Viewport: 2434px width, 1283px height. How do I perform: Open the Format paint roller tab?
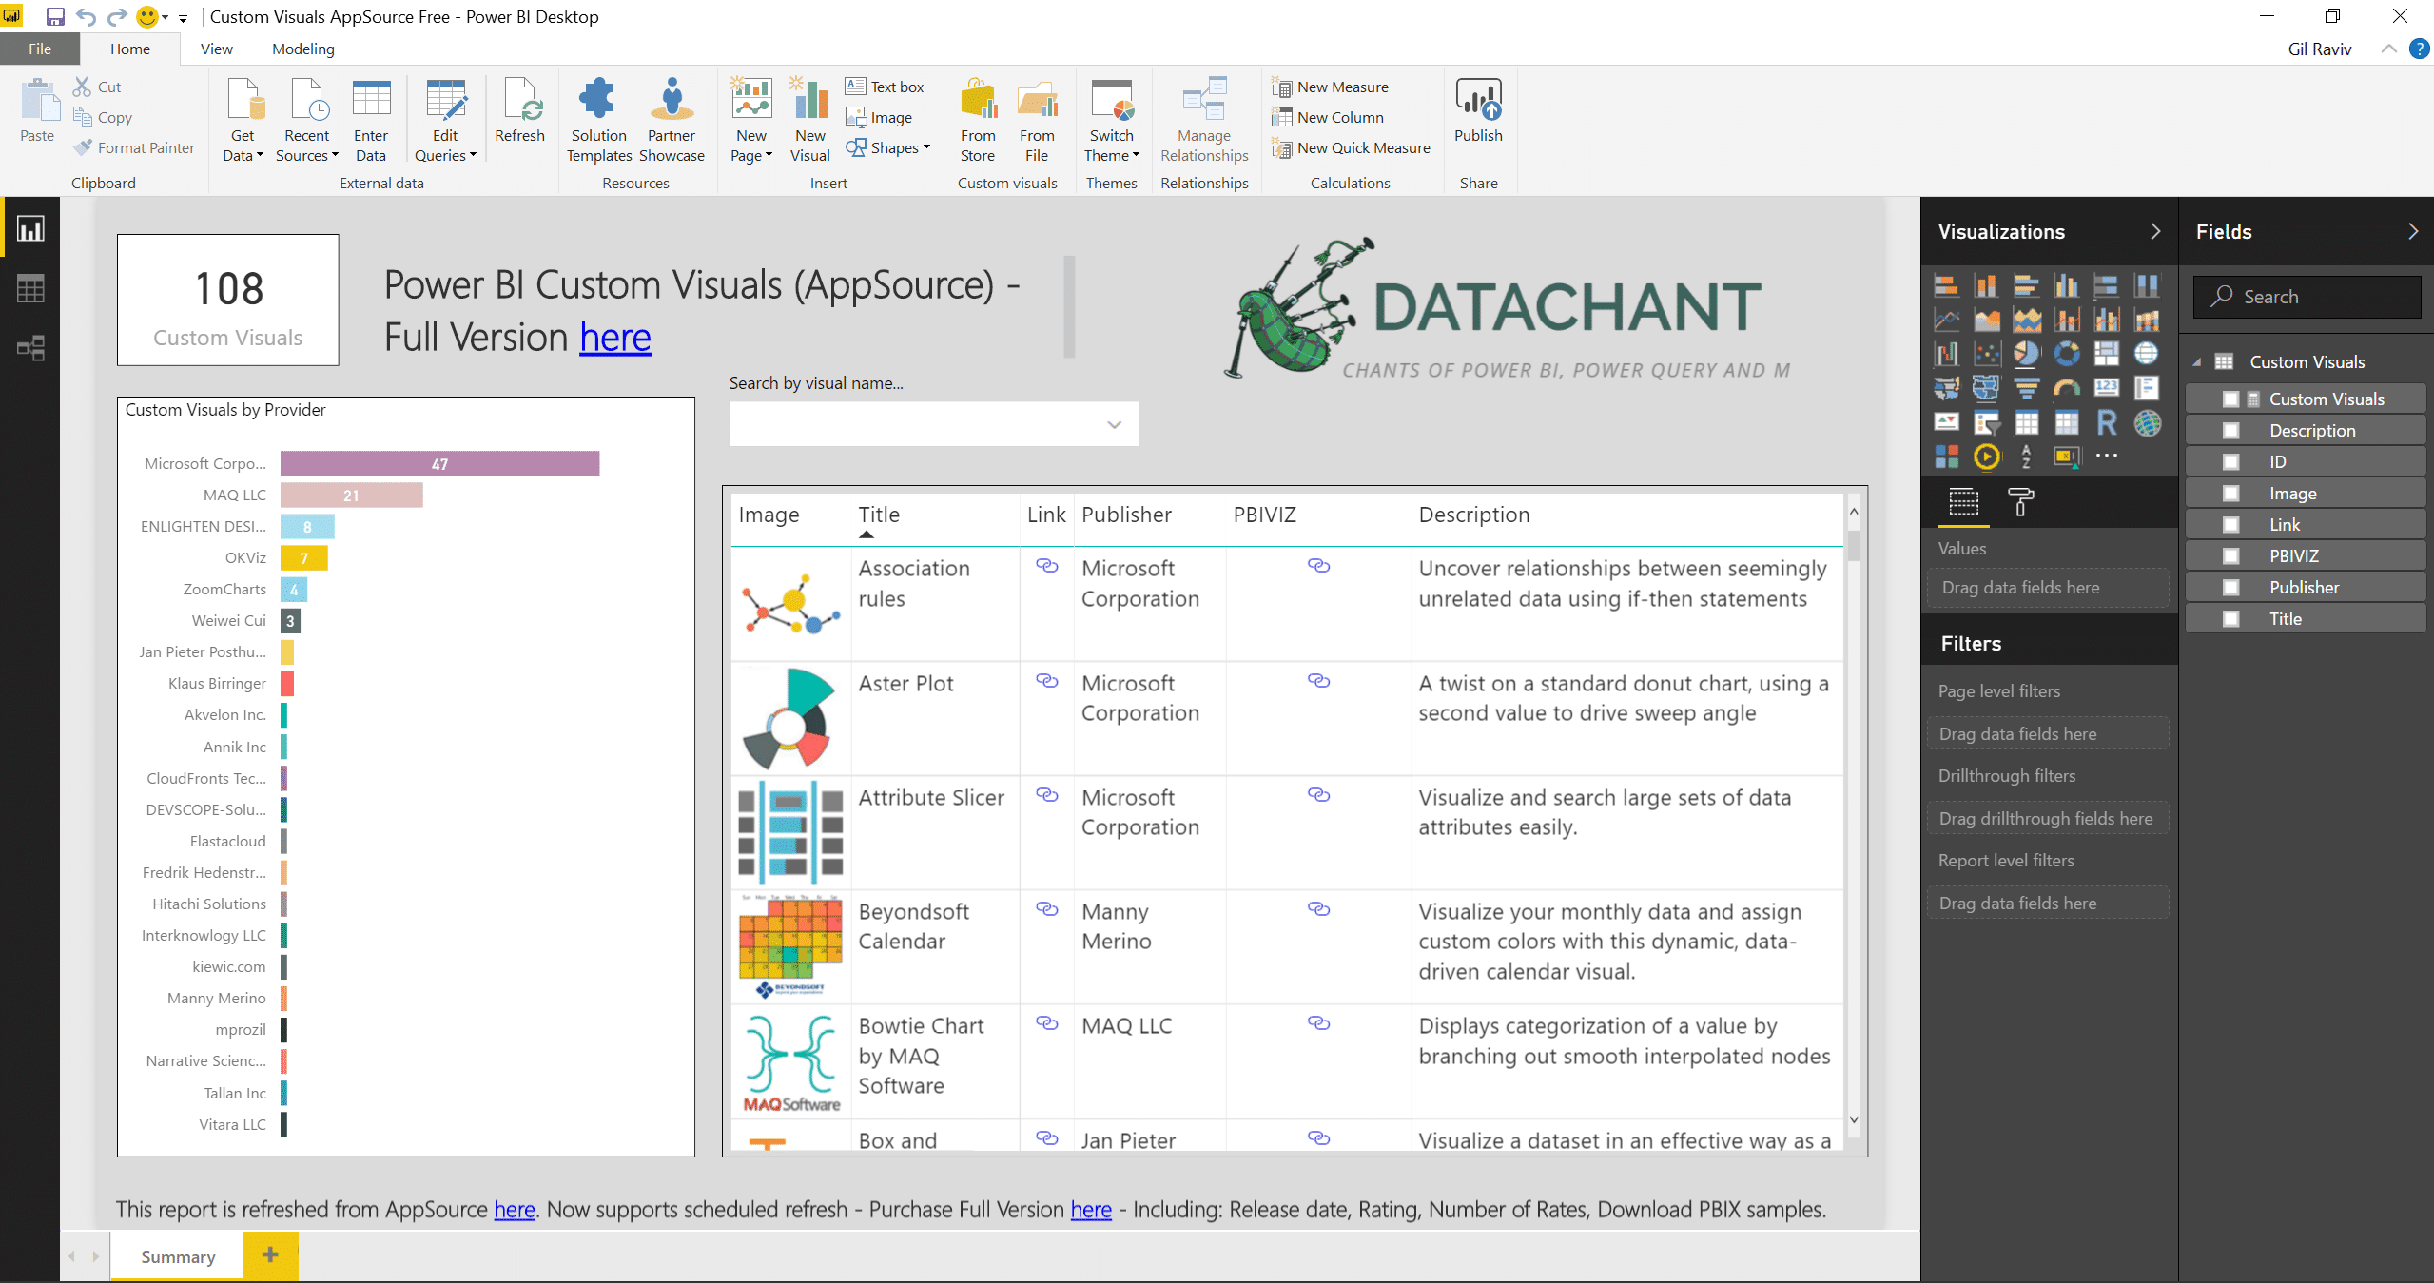pyautogui.click(x=2020, y=501)
